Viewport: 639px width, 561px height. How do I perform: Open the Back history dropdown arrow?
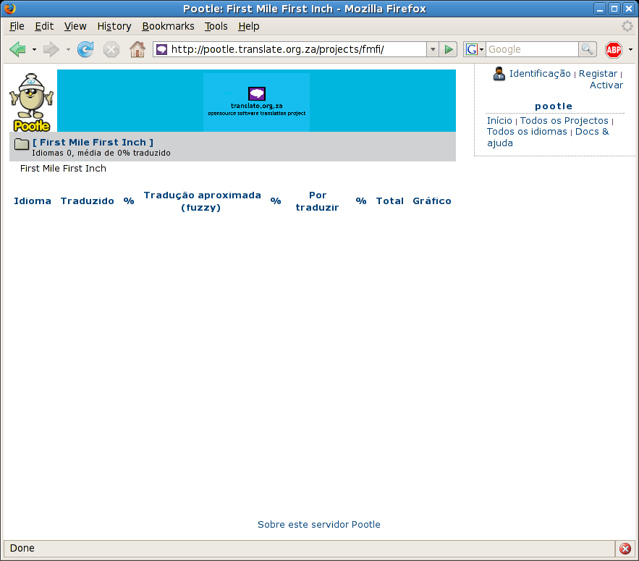34,50
